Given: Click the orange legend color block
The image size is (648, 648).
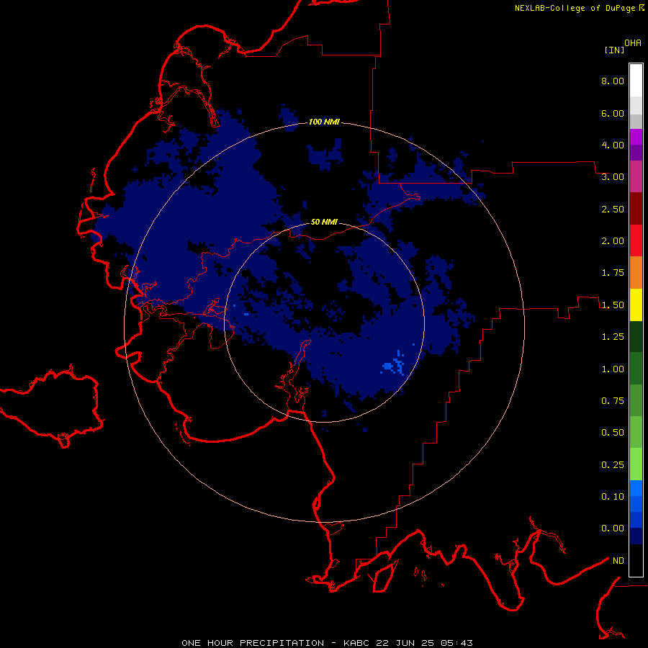Looking at the screenshot, I should click(x=636, y=273).
